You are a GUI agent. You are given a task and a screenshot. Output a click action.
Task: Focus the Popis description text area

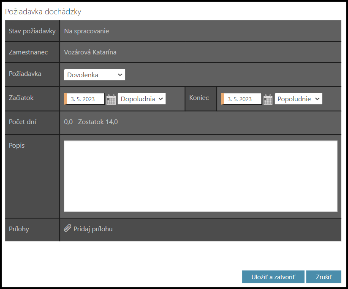coord(200,176)
